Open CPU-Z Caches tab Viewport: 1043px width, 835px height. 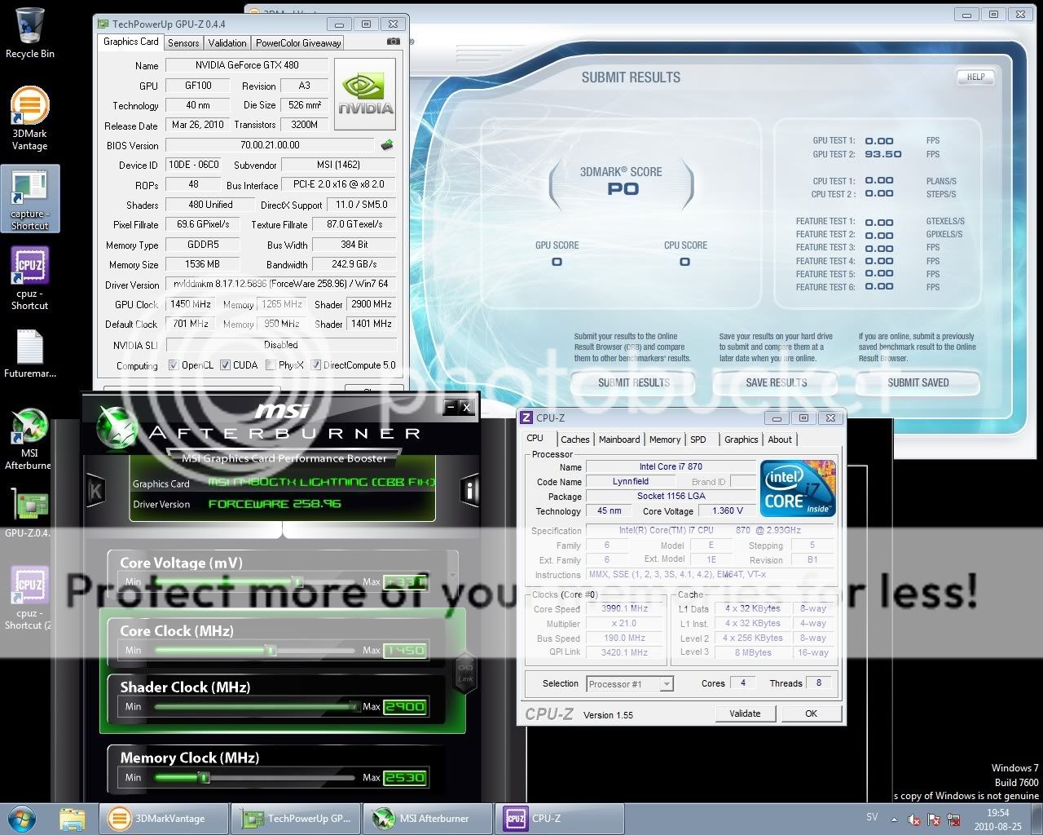pos(575,440)
